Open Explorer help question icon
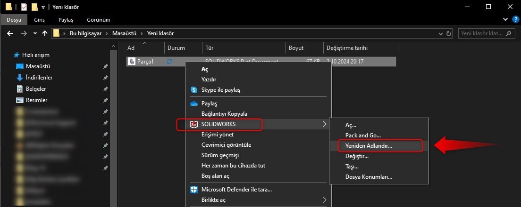521x207 pixels. click(x=515, y=20)
